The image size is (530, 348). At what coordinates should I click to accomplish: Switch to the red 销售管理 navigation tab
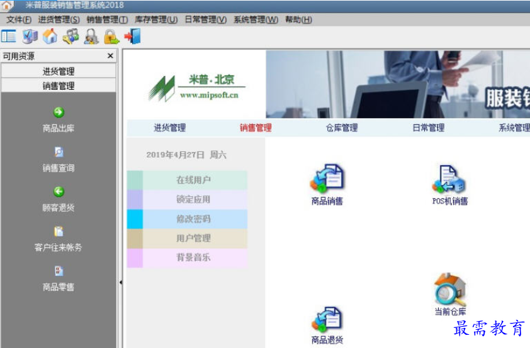click(256, 128)
